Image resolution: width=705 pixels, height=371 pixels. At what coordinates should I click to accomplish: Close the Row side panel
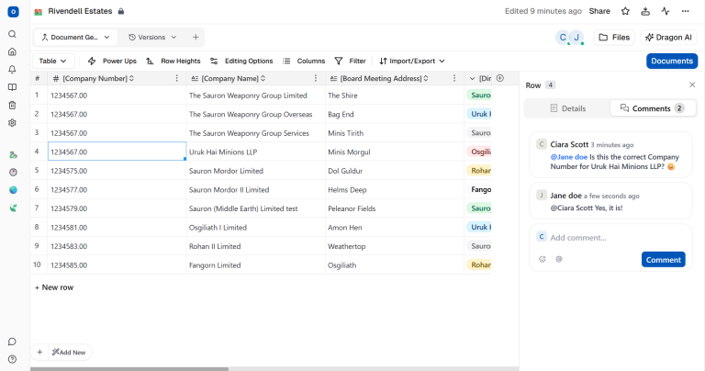[692, 84]
